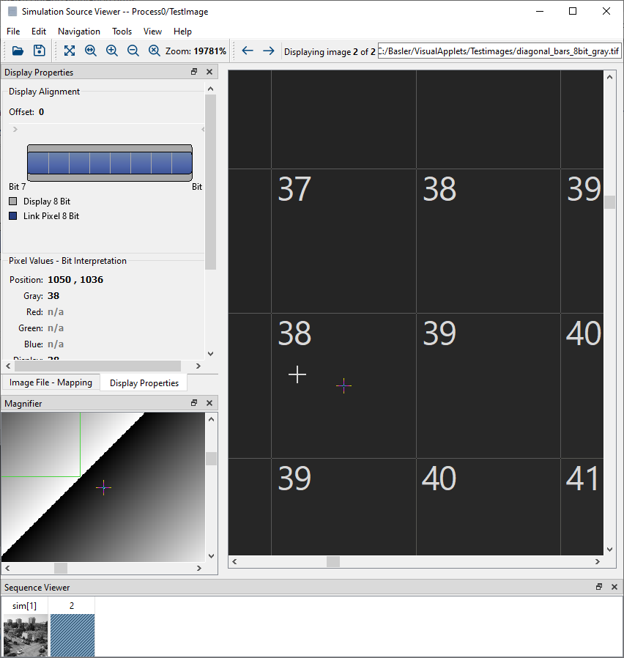Undock the Magnifier panel
This screenshot has width=624, height=658.
tap(193, 402)
